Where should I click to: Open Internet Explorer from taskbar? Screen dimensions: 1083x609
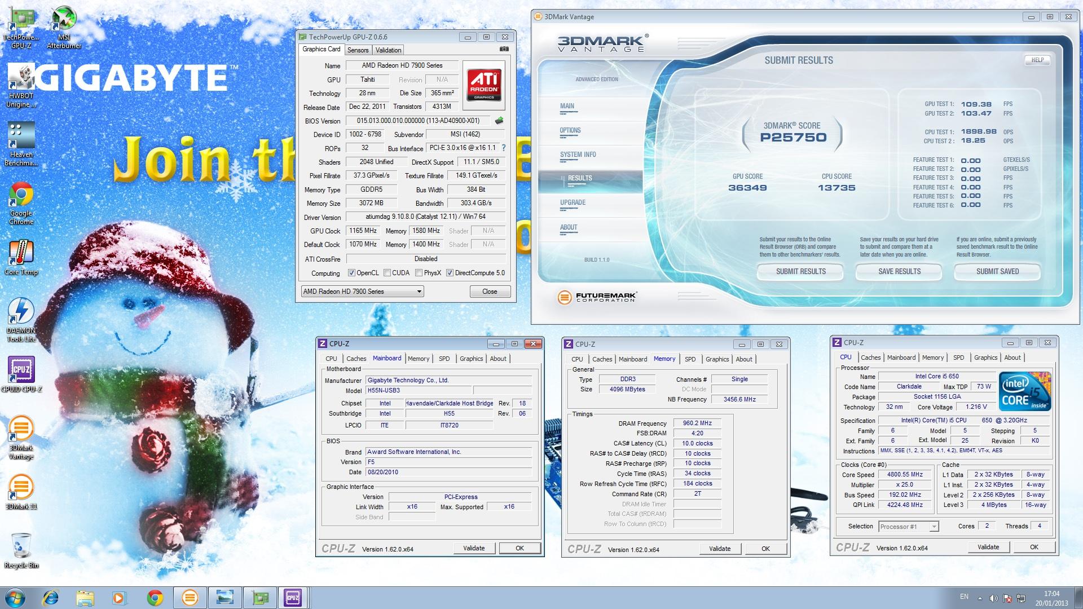pyautogui.click(x=50, y=598)
